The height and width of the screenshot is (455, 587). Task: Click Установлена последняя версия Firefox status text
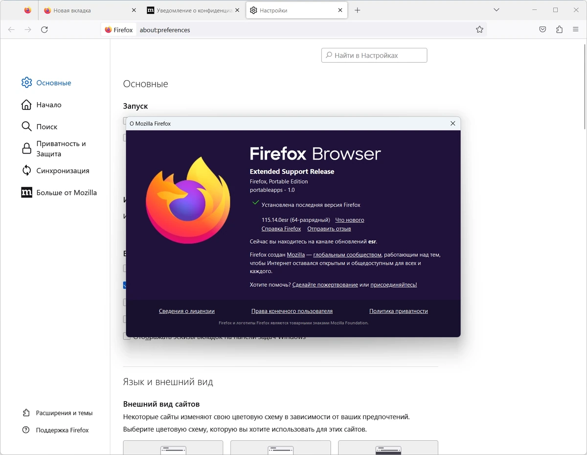pos(311,205)
